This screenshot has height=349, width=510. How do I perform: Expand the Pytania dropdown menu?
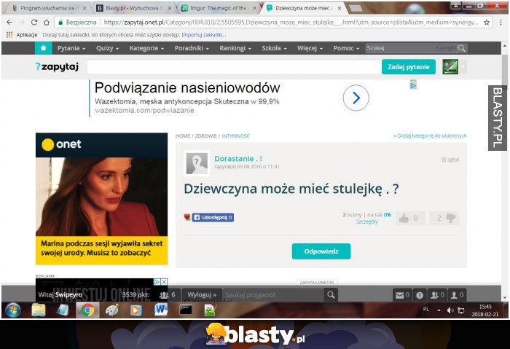71,48
